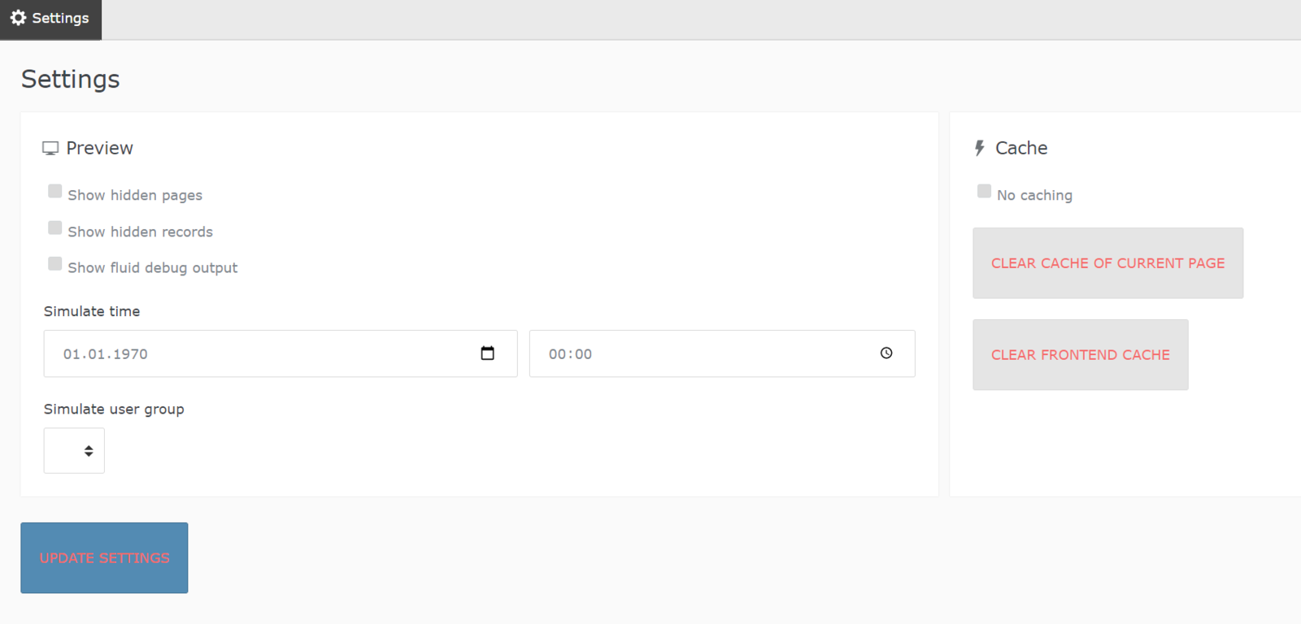Click the Show hidden records label text
The width and height of the screenshot is (1301, 624).
coord(140,232)
